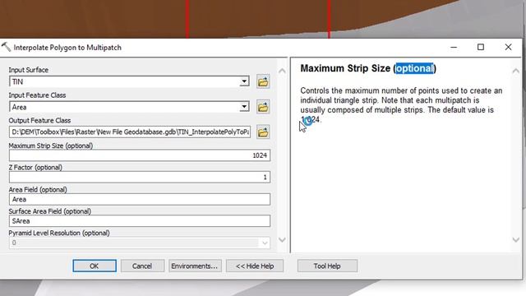Close the Interpolate Polygon to Multipatch dialog
The height and width of the screenshot is (296, 526).
(x=508, y=48)
